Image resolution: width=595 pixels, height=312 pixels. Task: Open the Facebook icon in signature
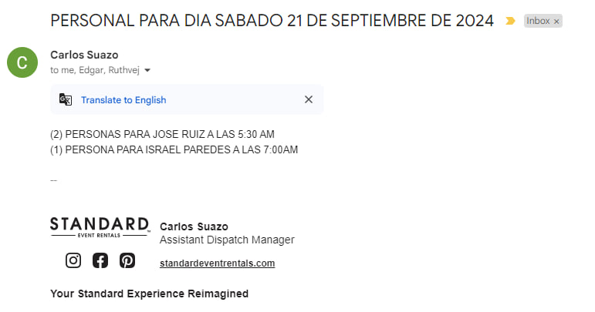point(100,260)
